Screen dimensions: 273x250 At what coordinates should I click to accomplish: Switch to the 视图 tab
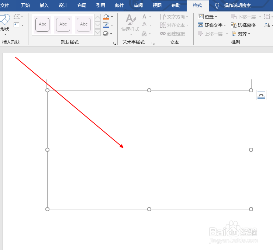pyautogui.click(x=157, y=6)
